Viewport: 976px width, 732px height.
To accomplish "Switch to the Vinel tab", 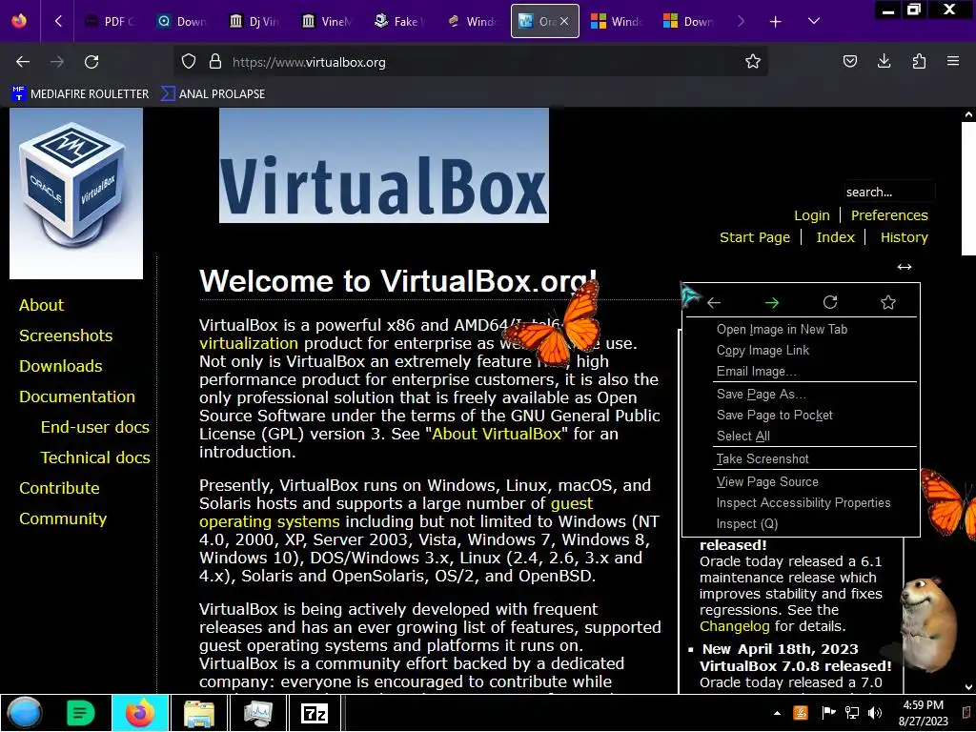I will click(x=328, y=22).
